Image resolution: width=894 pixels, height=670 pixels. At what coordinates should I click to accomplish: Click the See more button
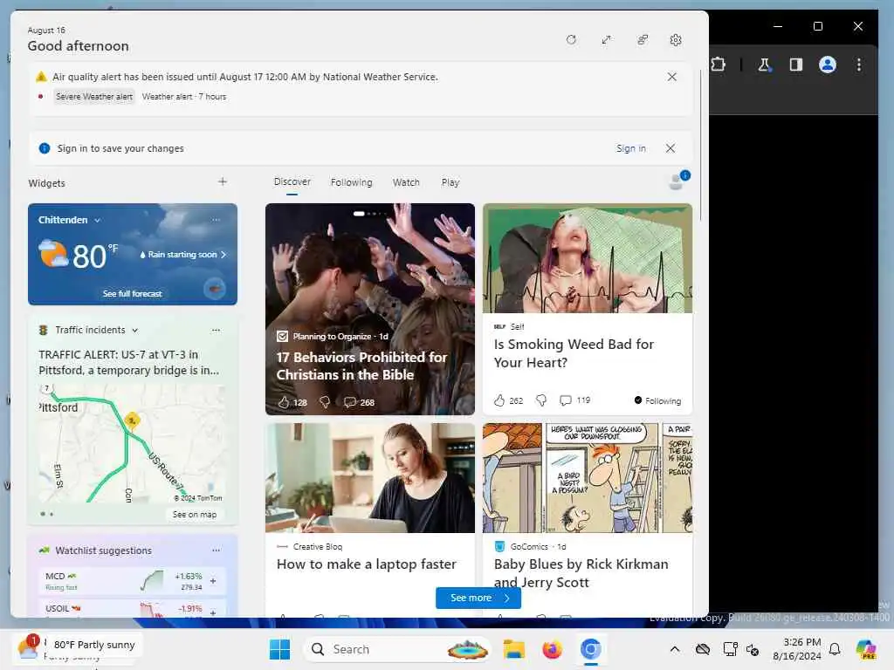click(x=478, y=598)
